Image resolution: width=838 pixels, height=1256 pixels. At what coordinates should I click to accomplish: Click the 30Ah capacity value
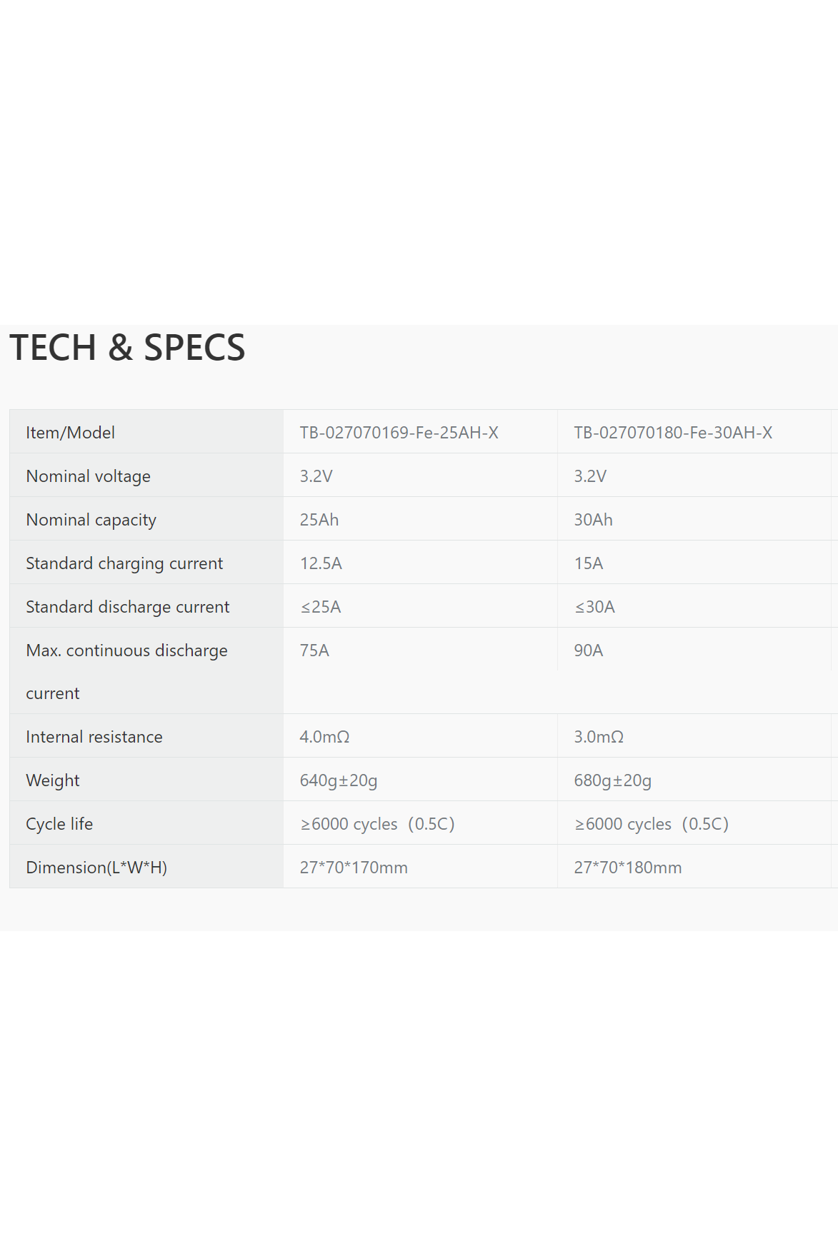pyautogui.click(x=593, y=520)
